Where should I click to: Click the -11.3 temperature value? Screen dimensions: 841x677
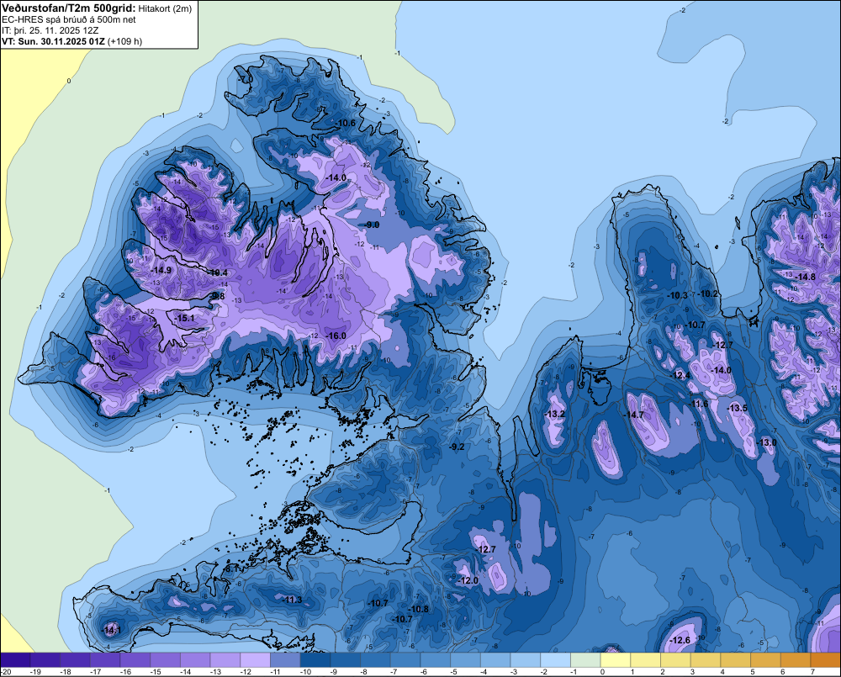coord(293,600)
